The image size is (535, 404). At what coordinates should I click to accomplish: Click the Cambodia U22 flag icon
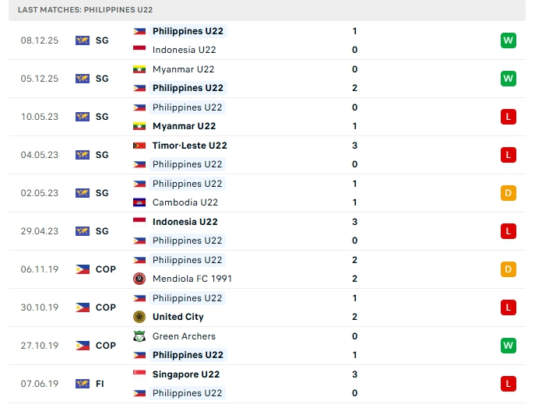139,202
